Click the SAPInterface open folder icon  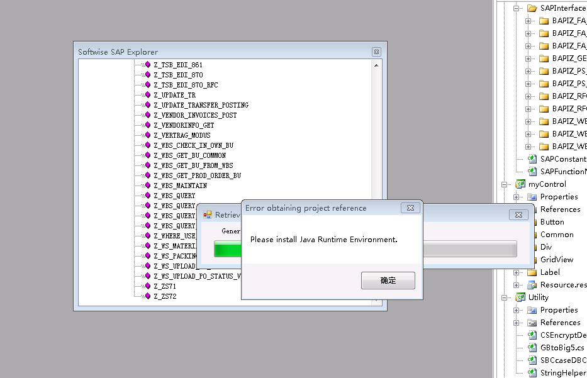532,8
